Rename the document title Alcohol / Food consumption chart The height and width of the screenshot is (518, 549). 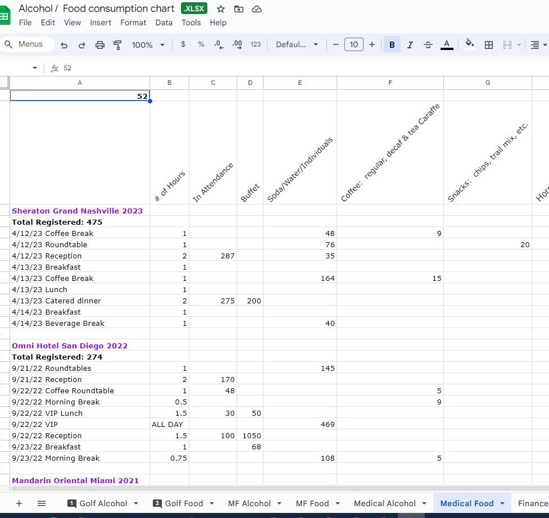pos(96,8)
